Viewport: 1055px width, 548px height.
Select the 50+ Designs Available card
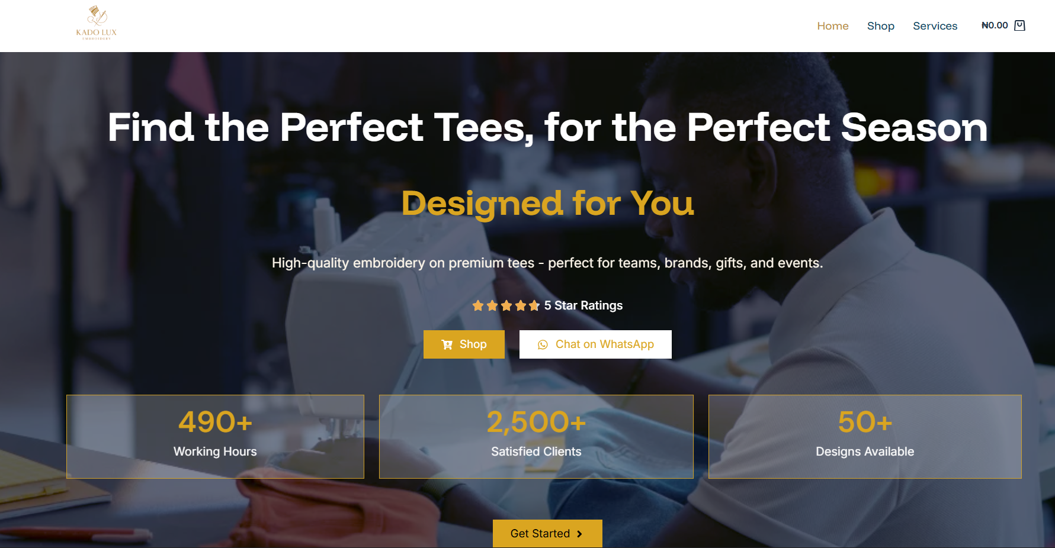coord(865,437)
